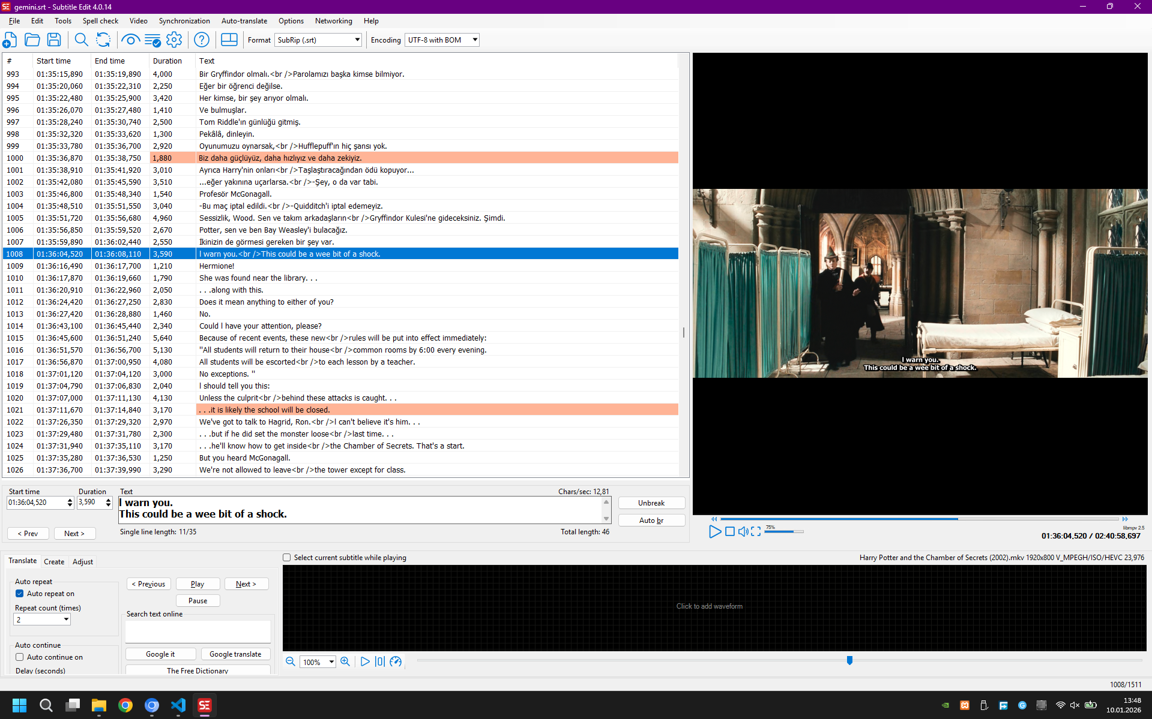Click the XAMPP tray icon

coord(965,705)
